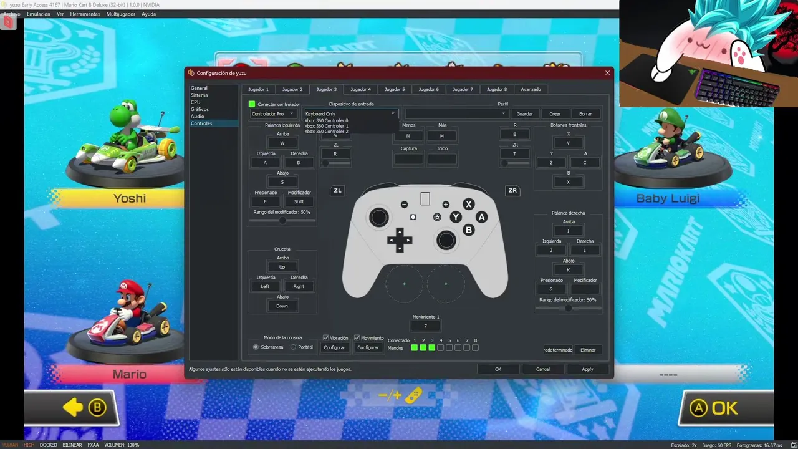Select the Sobremesa console mode radio
Viewport: 798px width, 449px height.
[256, 347]
